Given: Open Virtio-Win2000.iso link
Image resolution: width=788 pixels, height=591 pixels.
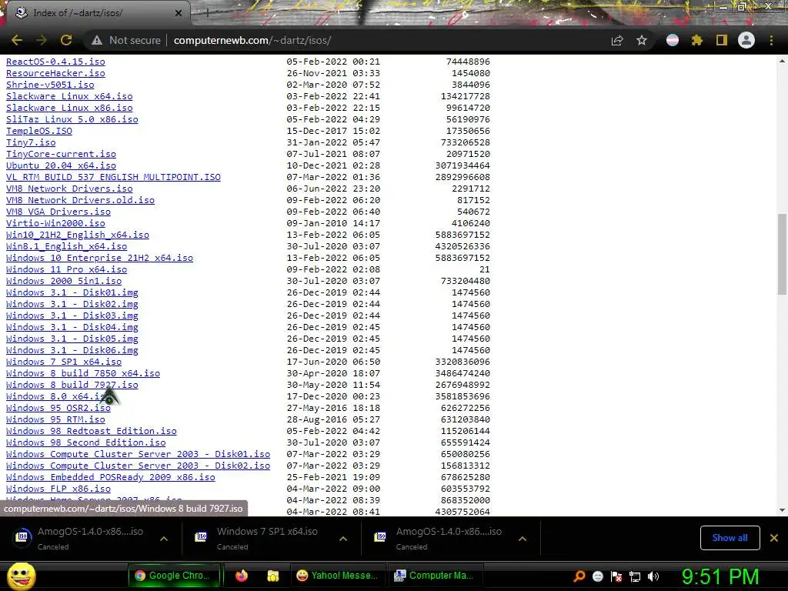Looking at the screenshot, I should click(x=55, y=224).
